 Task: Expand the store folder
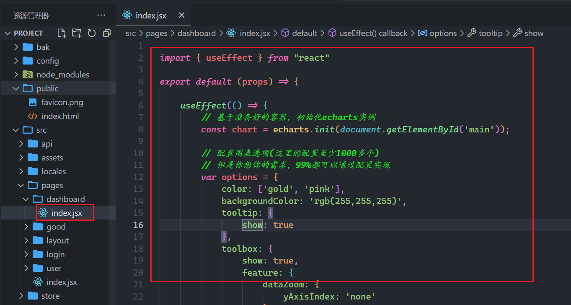click(x=21, y=296)
